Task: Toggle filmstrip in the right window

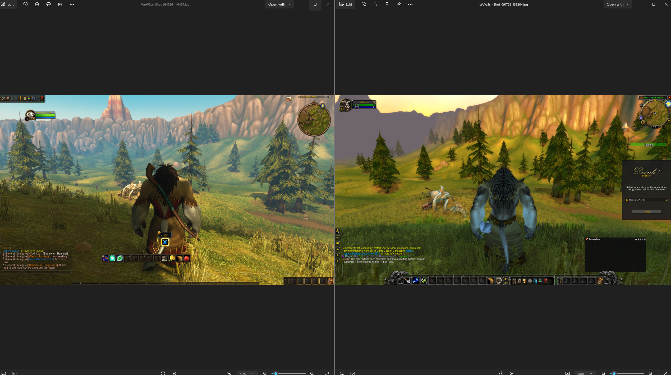Action: tap(342, 373)
